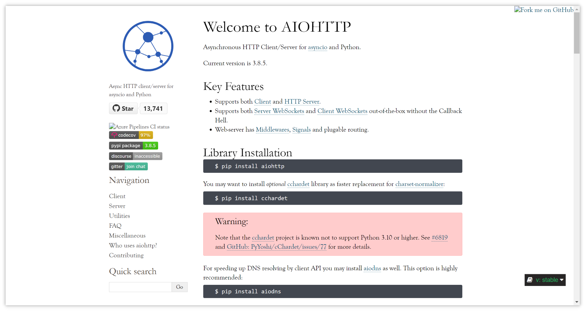This screenshot has height=312, width=586.
Task: Follow the aiodns link
Action: coord(372,268)
